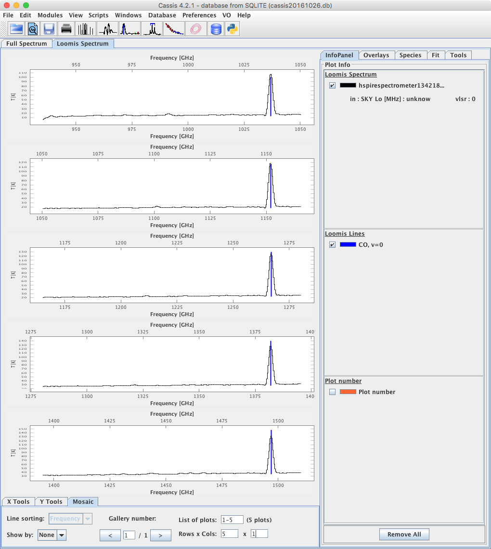Viewport: 491px width, 549px height.
Task: Click the CO peak in the 1275–1375 GHz plot
Action: [x=271, y=363]
